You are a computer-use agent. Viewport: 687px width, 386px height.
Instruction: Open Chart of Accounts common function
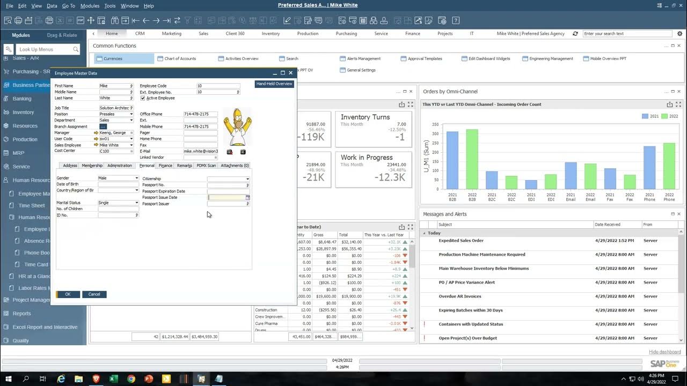point(180,58)
